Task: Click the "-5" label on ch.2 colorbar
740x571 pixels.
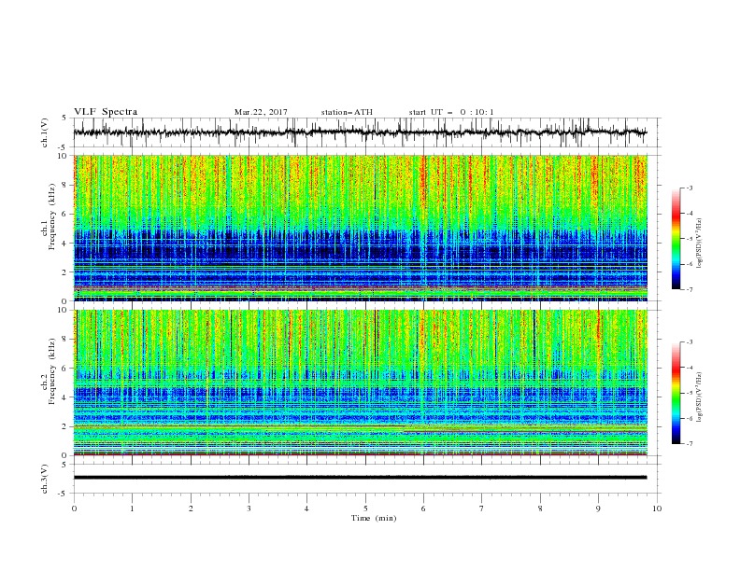Action: click(690, 393)
